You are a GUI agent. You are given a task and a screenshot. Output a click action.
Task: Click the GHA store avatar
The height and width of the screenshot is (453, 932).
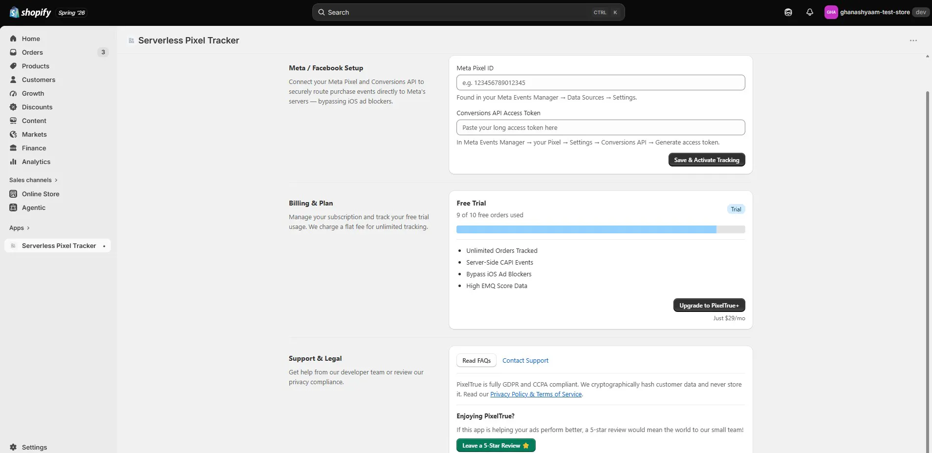pos(831,12)
